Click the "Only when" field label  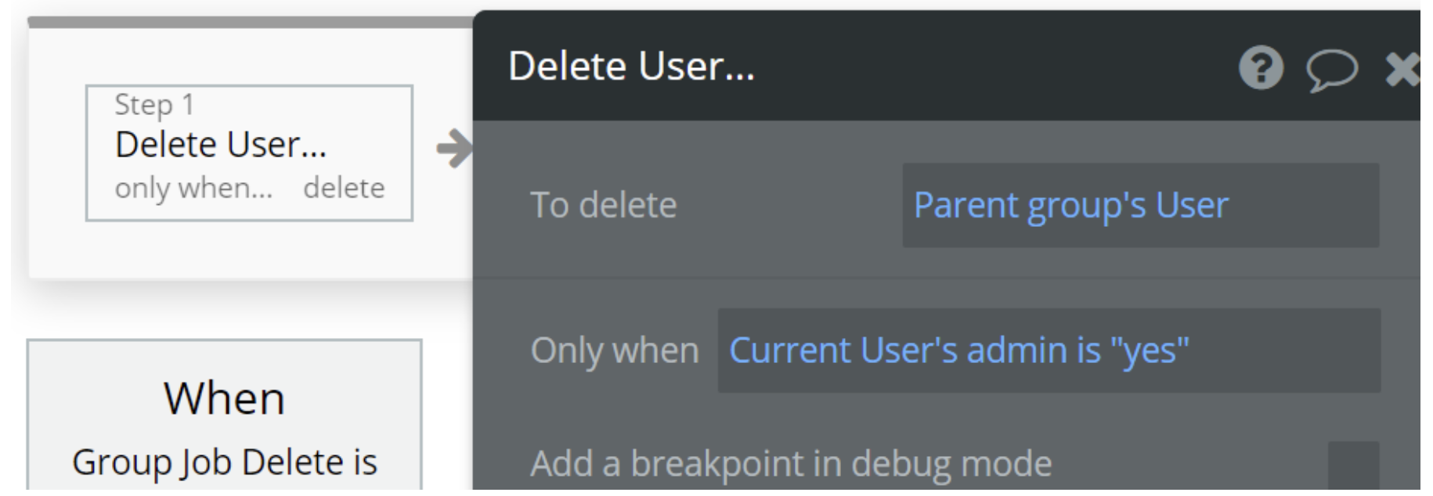614,350
